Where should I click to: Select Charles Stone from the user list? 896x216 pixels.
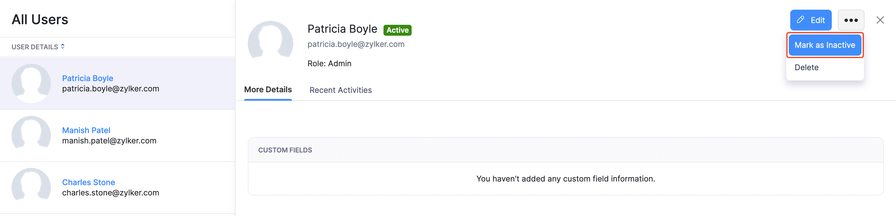(x=88, y=182)
